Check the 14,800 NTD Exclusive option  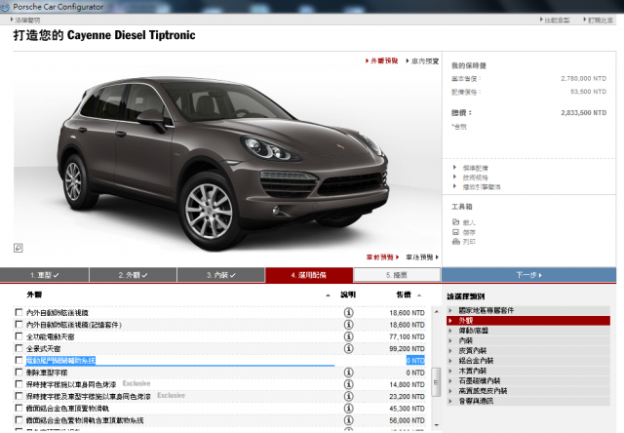19,384
